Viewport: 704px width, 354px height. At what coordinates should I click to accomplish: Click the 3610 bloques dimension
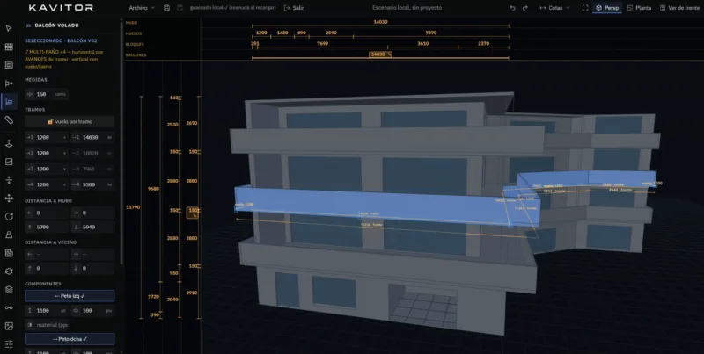pyautogui.click(x=422, y=43)
